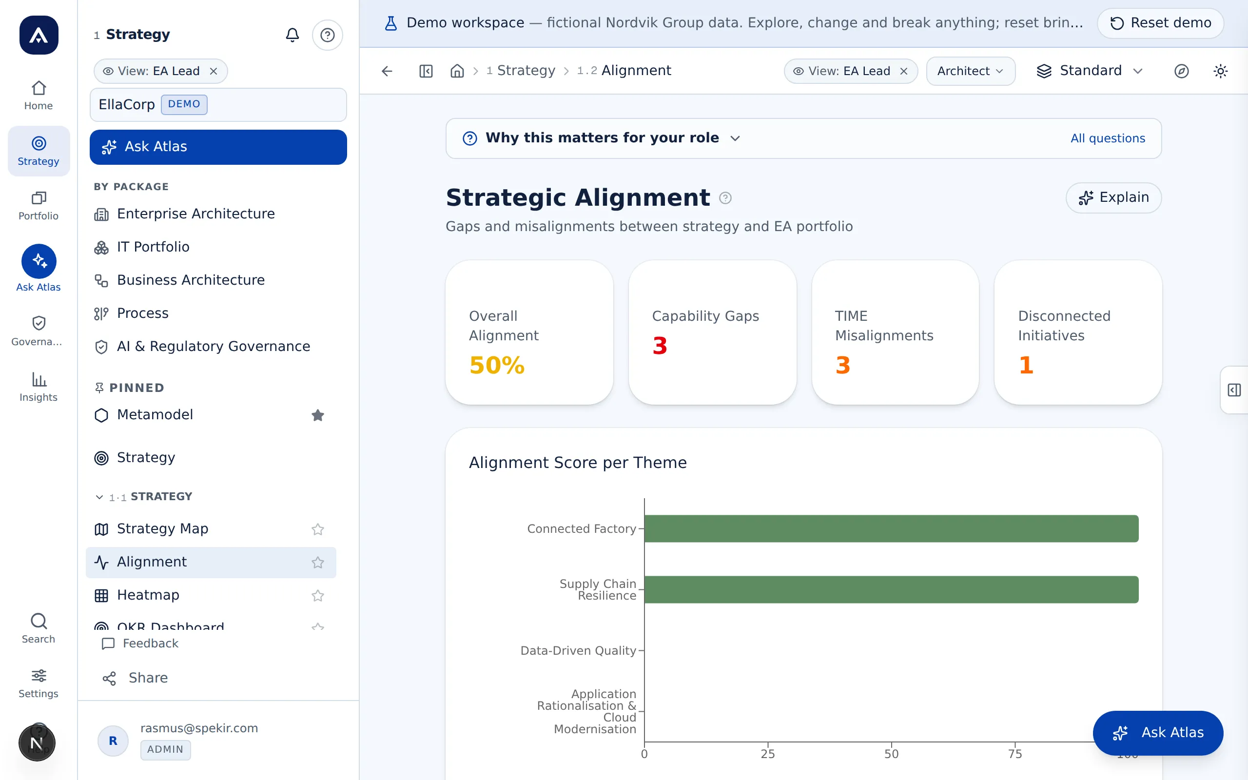
Task: Open the All questions link
Action: tap(1107, 138)
